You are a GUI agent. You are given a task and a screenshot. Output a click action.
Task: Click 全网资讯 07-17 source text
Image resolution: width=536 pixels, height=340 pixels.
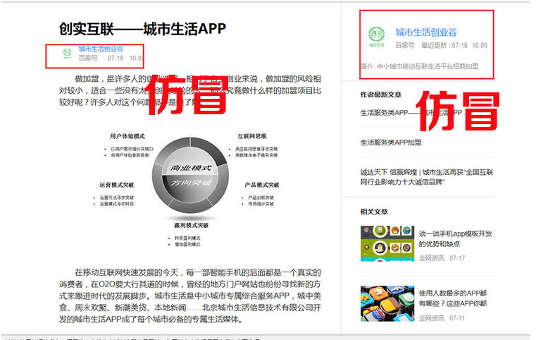[x=442, y=258]
